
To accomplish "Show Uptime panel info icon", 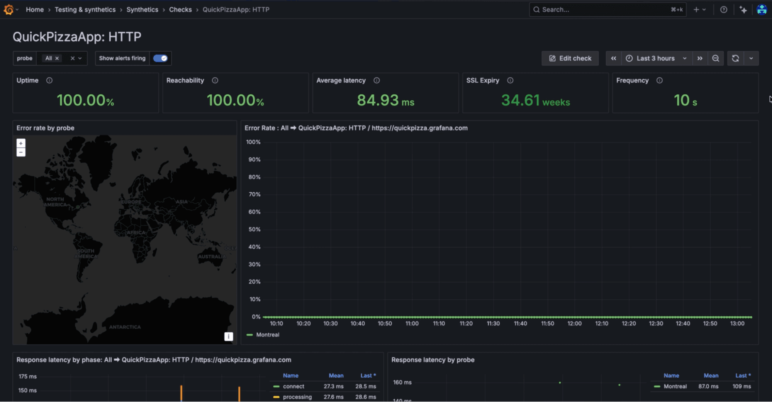I will coord(49,80).
